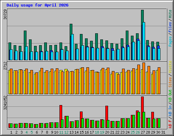Click the title 'Daily usage for April 2026'
This screenshot has height=136, width=174.
[37, 5]
